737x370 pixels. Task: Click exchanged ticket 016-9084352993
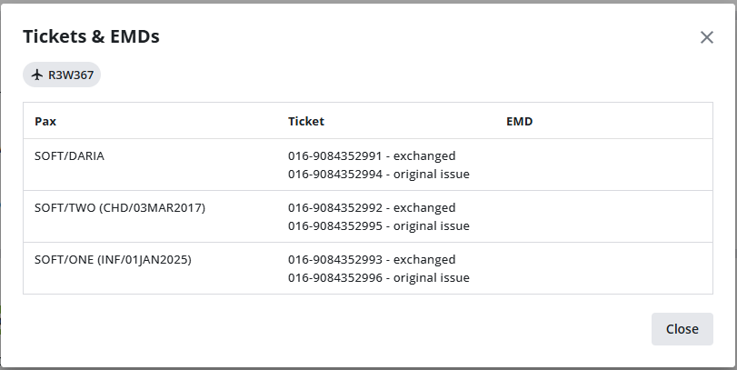(x=372, y=259)
